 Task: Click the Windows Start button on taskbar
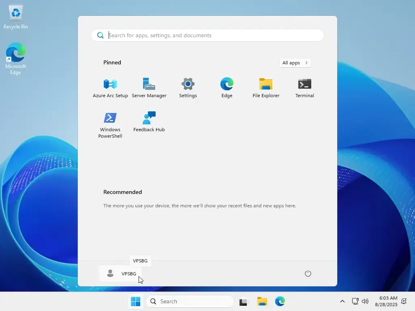tap(135, 301)
